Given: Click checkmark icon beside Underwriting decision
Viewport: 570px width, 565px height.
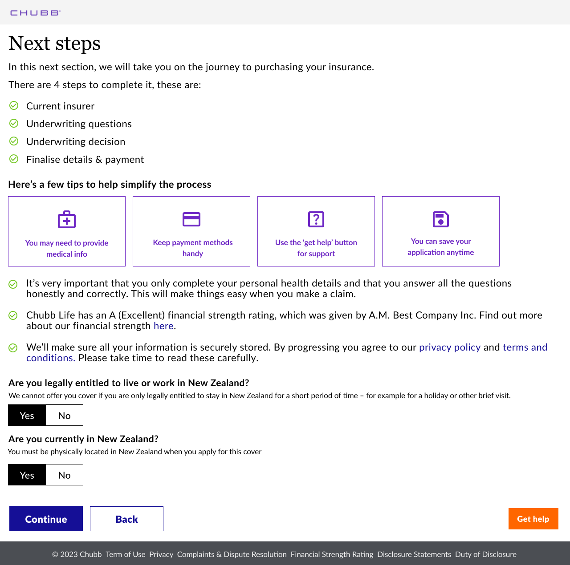Looking at the screenshot, I should 14,141.
